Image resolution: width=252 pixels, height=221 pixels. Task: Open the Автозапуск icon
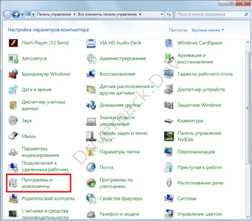coord(13,58)
